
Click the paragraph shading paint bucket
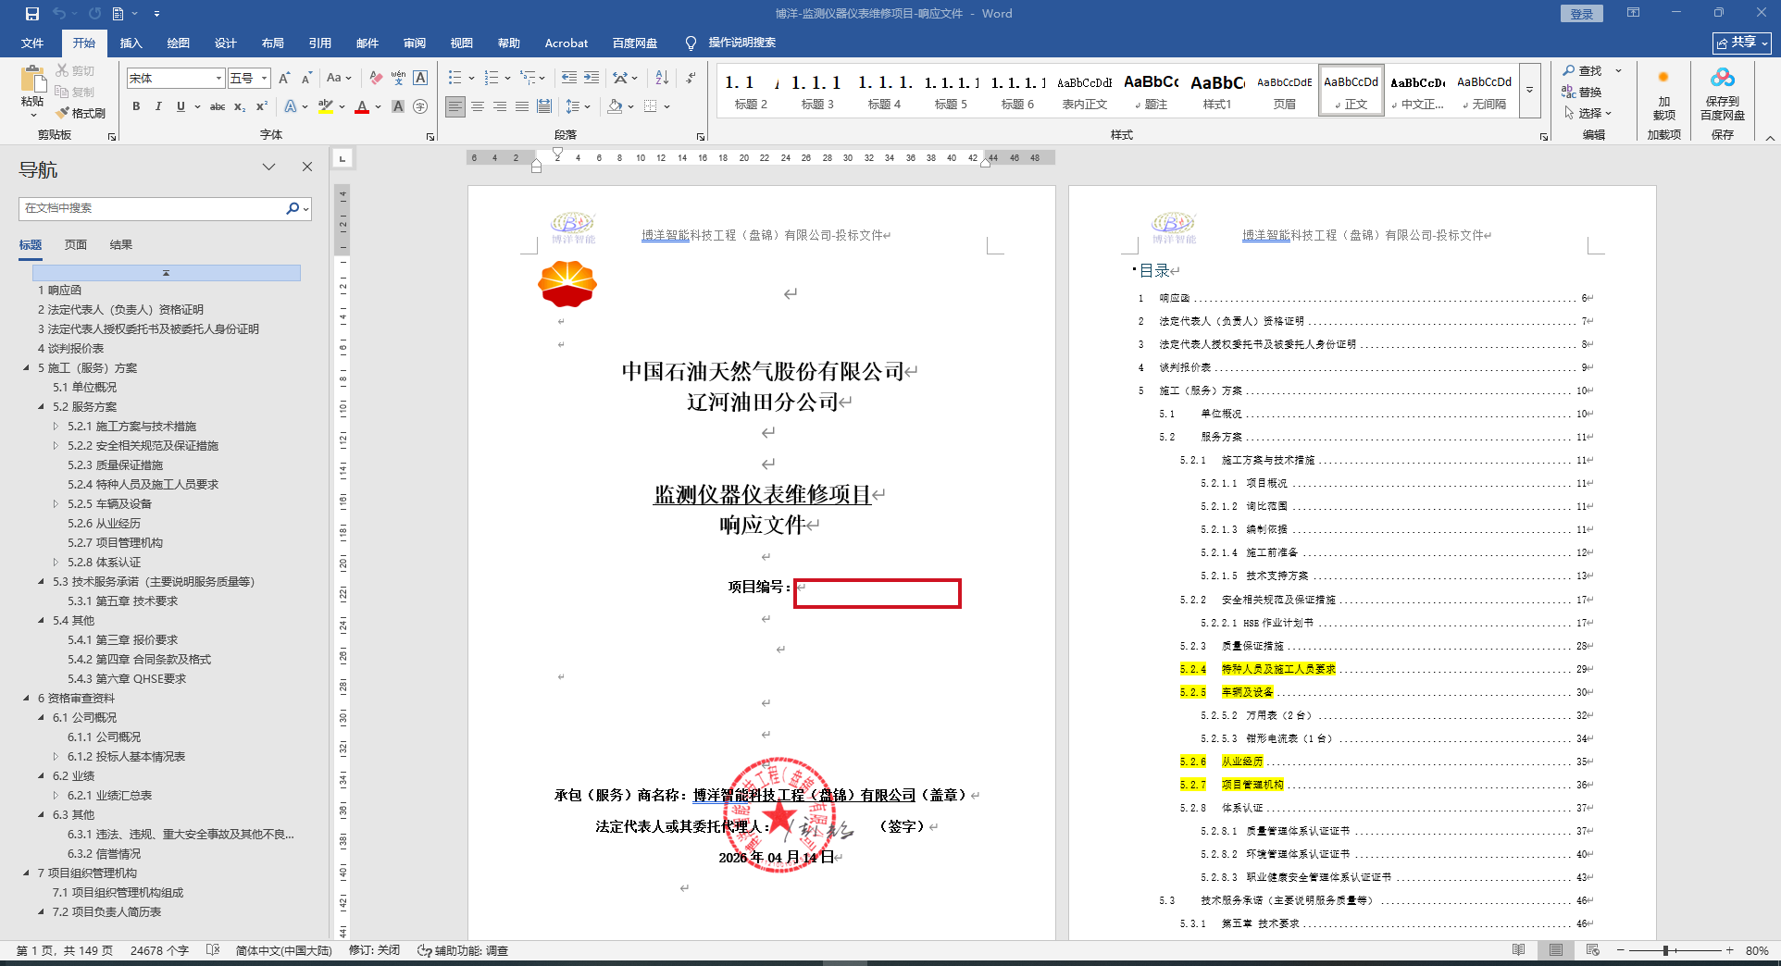pos(615,106)
